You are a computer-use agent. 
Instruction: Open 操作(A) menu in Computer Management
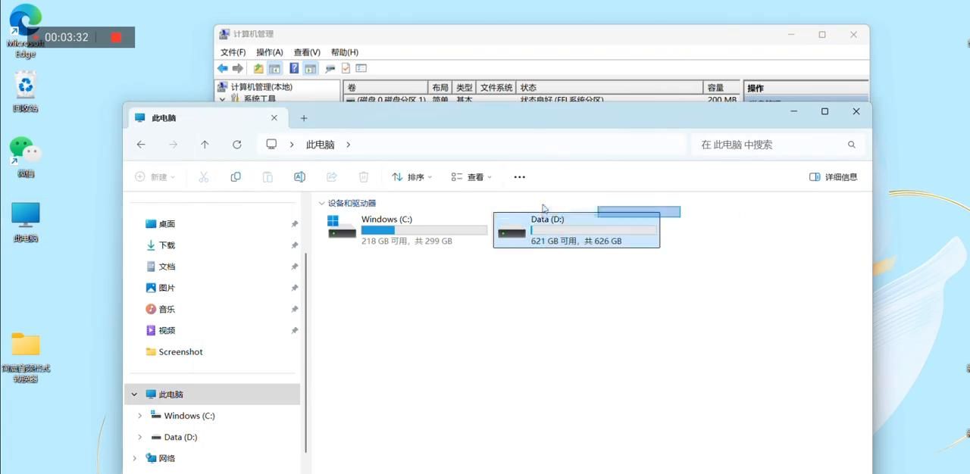(270, 52)
